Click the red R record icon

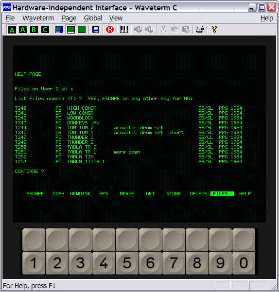(110, 30)
